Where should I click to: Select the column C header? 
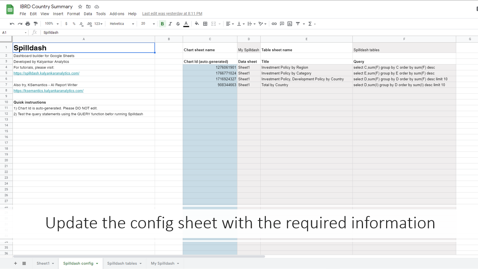tap(210, 39)
